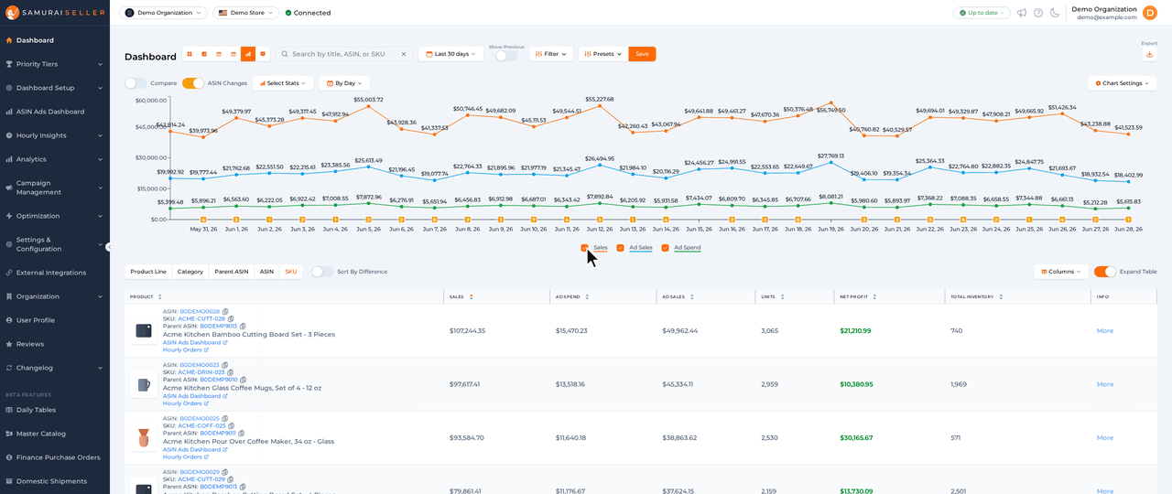The image size is (1172, 494).
Task: Open Hourly Orders link for Pour Over Coffee Maker
Action: pos(186,456)
